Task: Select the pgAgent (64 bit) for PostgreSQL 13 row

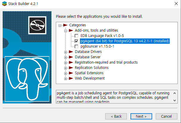Action: [125, 41]
